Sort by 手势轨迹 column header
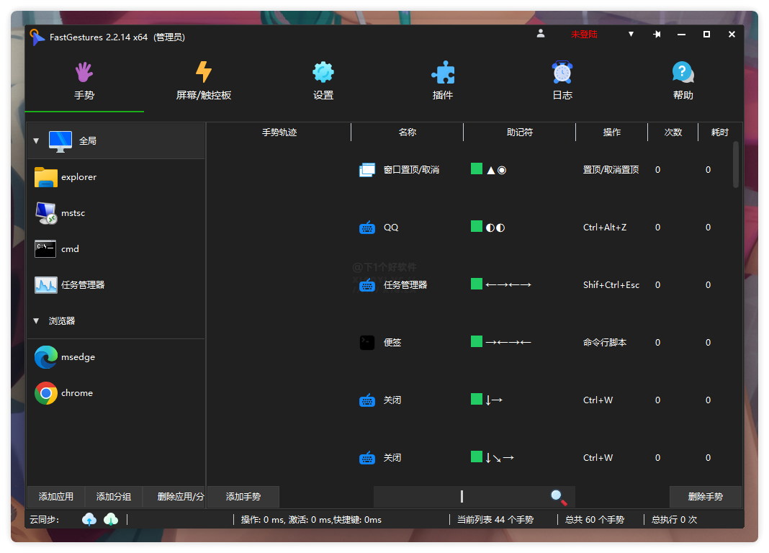Viewport: 769px width, 553px height. pos(279,132)
